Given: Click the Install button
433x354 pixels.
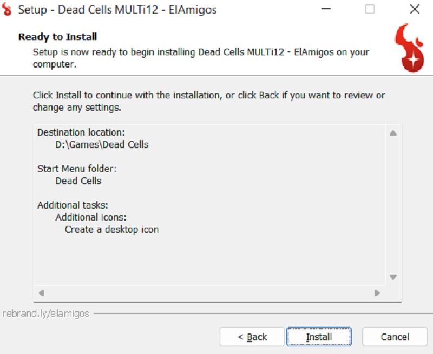Looking at the screenshot, I should tap(319, 337).
